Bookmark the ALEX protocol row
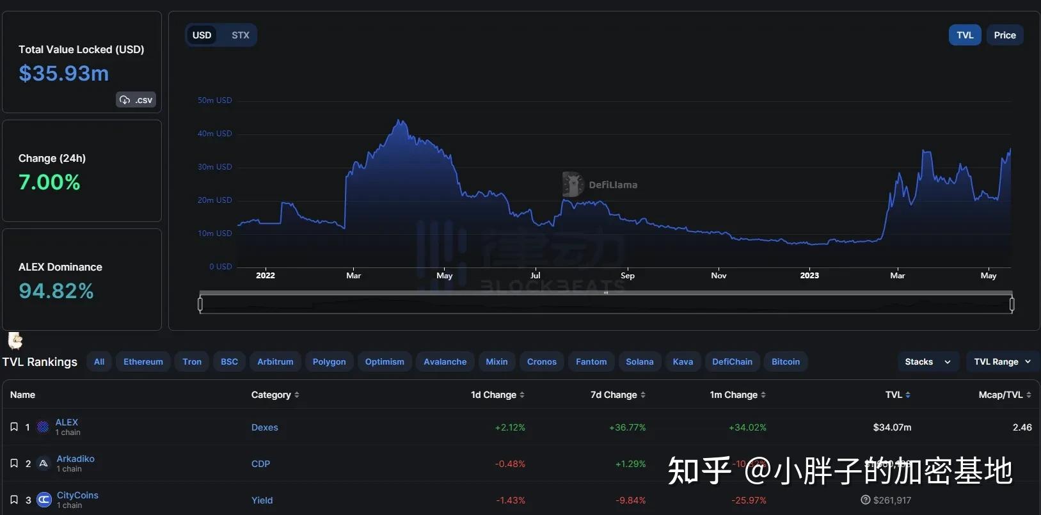This screenshot has width=1041, height=515. 14,427
